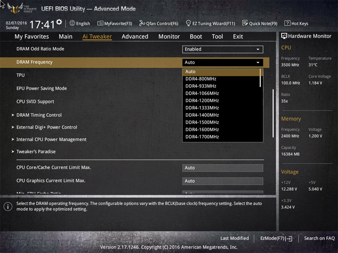This screenshot has width=338, height=253.
Task: Expand Tweaker's Paradise submenu
Action: click(x=36, y=152)
